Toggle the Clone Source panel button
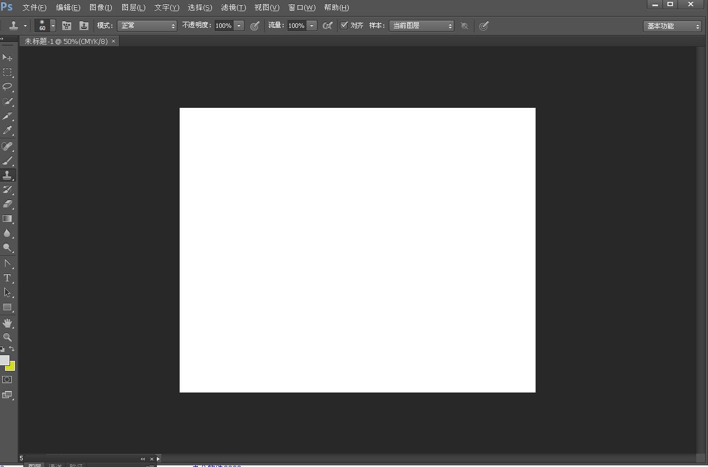This screenshot has width=708, height=467. tap(84, 26)
